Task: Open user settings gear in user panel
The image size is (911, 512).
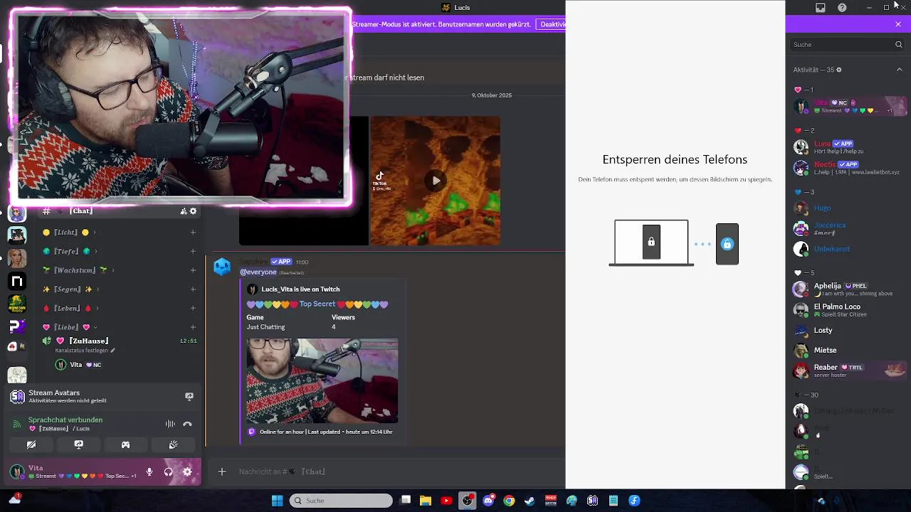Action: click(187, 471)
